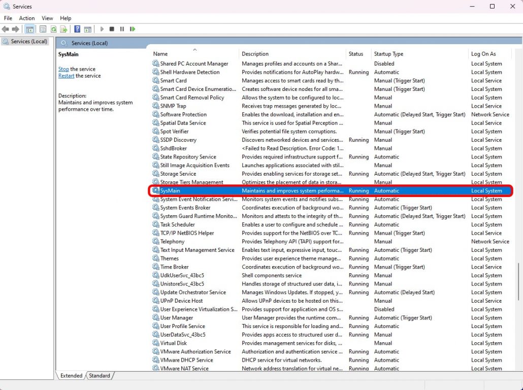Click the Restart the service link
Image resolution: width=523 pixels, height=390 pixels.
pyautogui.click(x=66, y=76)
